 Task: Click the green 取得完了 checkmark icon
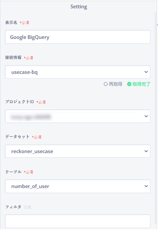[129, 84]
